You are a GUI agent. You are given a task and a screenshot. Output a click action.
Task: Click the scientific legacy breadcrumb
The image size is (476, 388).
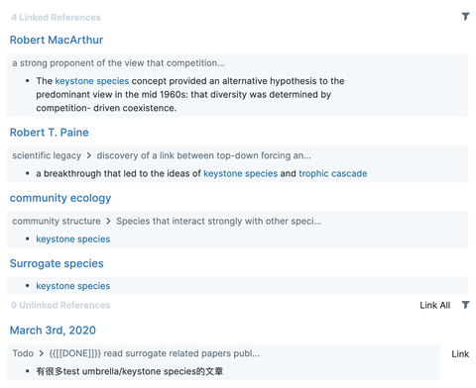point(47,155)
